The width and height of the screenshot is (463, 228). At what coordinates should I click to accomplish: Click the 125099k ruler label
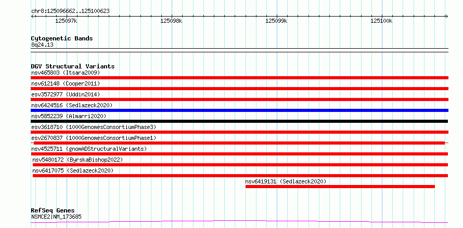276,21
